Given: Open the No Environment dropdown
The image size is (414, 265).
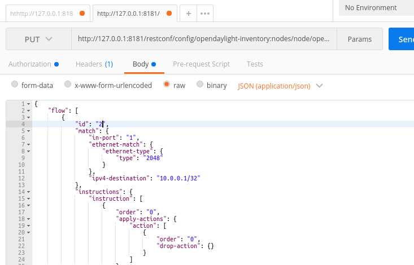Looking at the screenshot, I should (376, 8).
